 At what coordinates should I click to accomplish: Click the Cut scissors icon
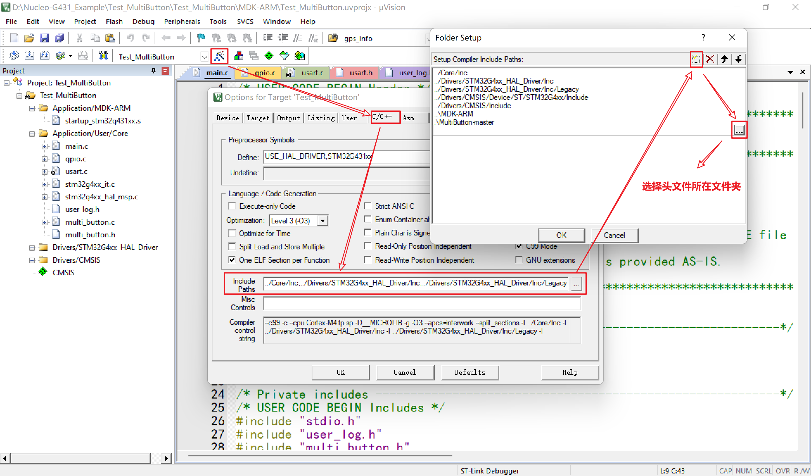click(79, 38)
